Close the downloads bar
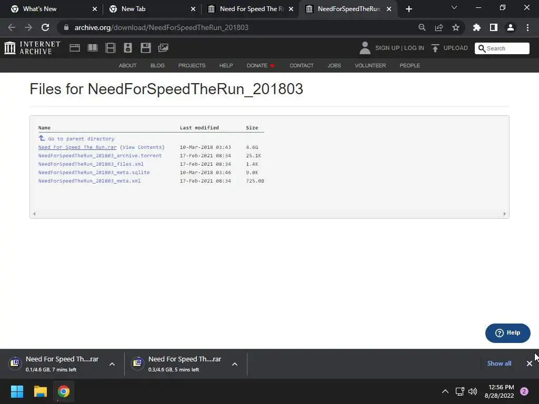This screenshot has height=404, width=539. (x=530, y=363)
